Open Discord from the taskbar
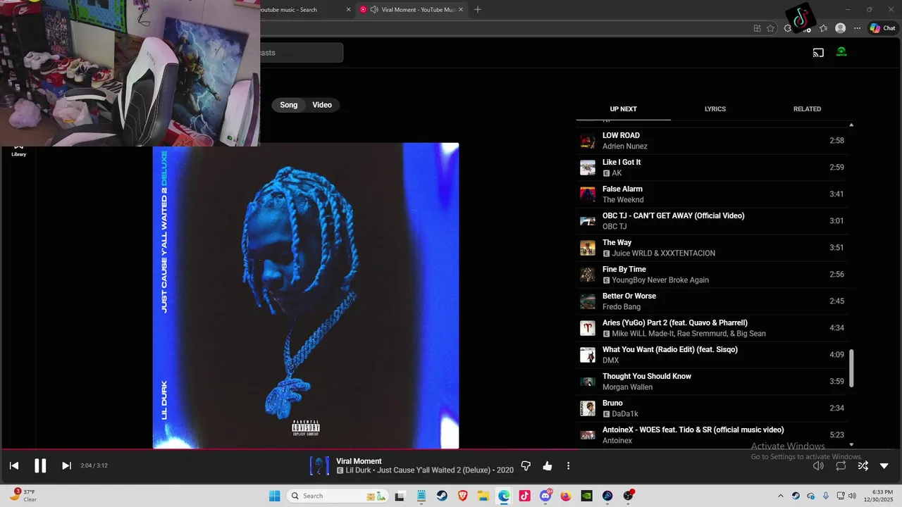 point(545,496)
